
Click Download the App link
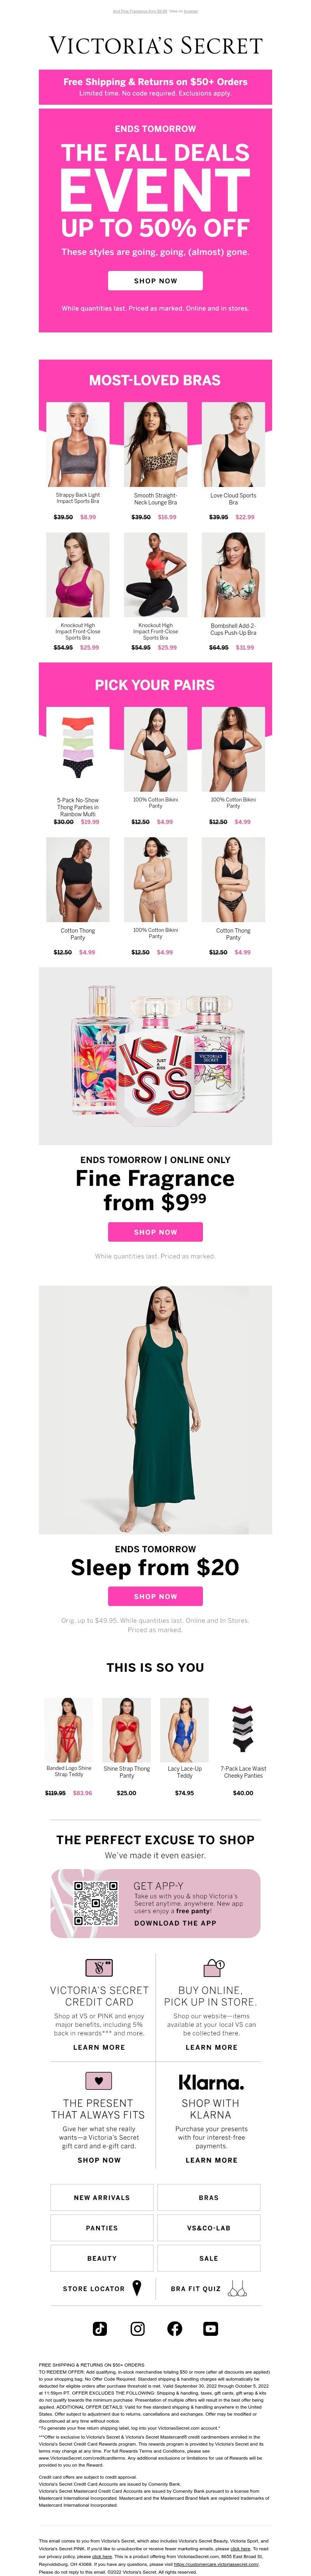175,1922
